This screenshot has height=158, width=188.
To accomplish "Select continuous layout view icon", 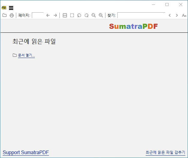I will coord(65,15).
